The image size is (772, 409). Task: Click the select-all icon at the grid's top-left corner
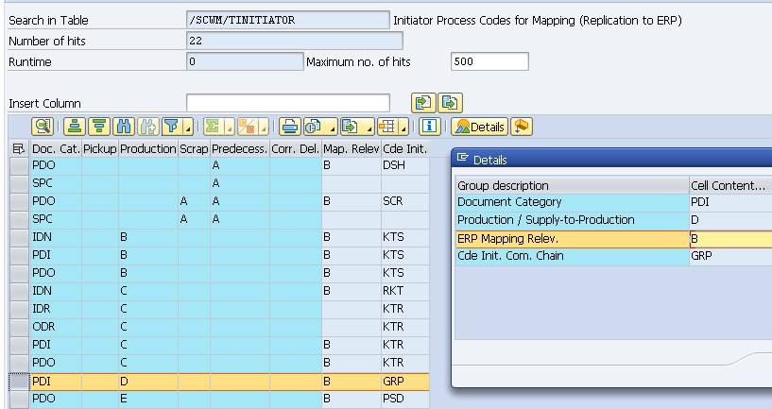pos(18,148)
